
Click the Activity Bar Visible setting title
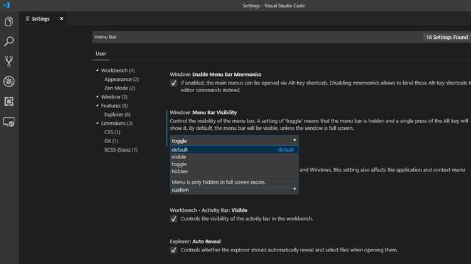(x=208, y=210)
